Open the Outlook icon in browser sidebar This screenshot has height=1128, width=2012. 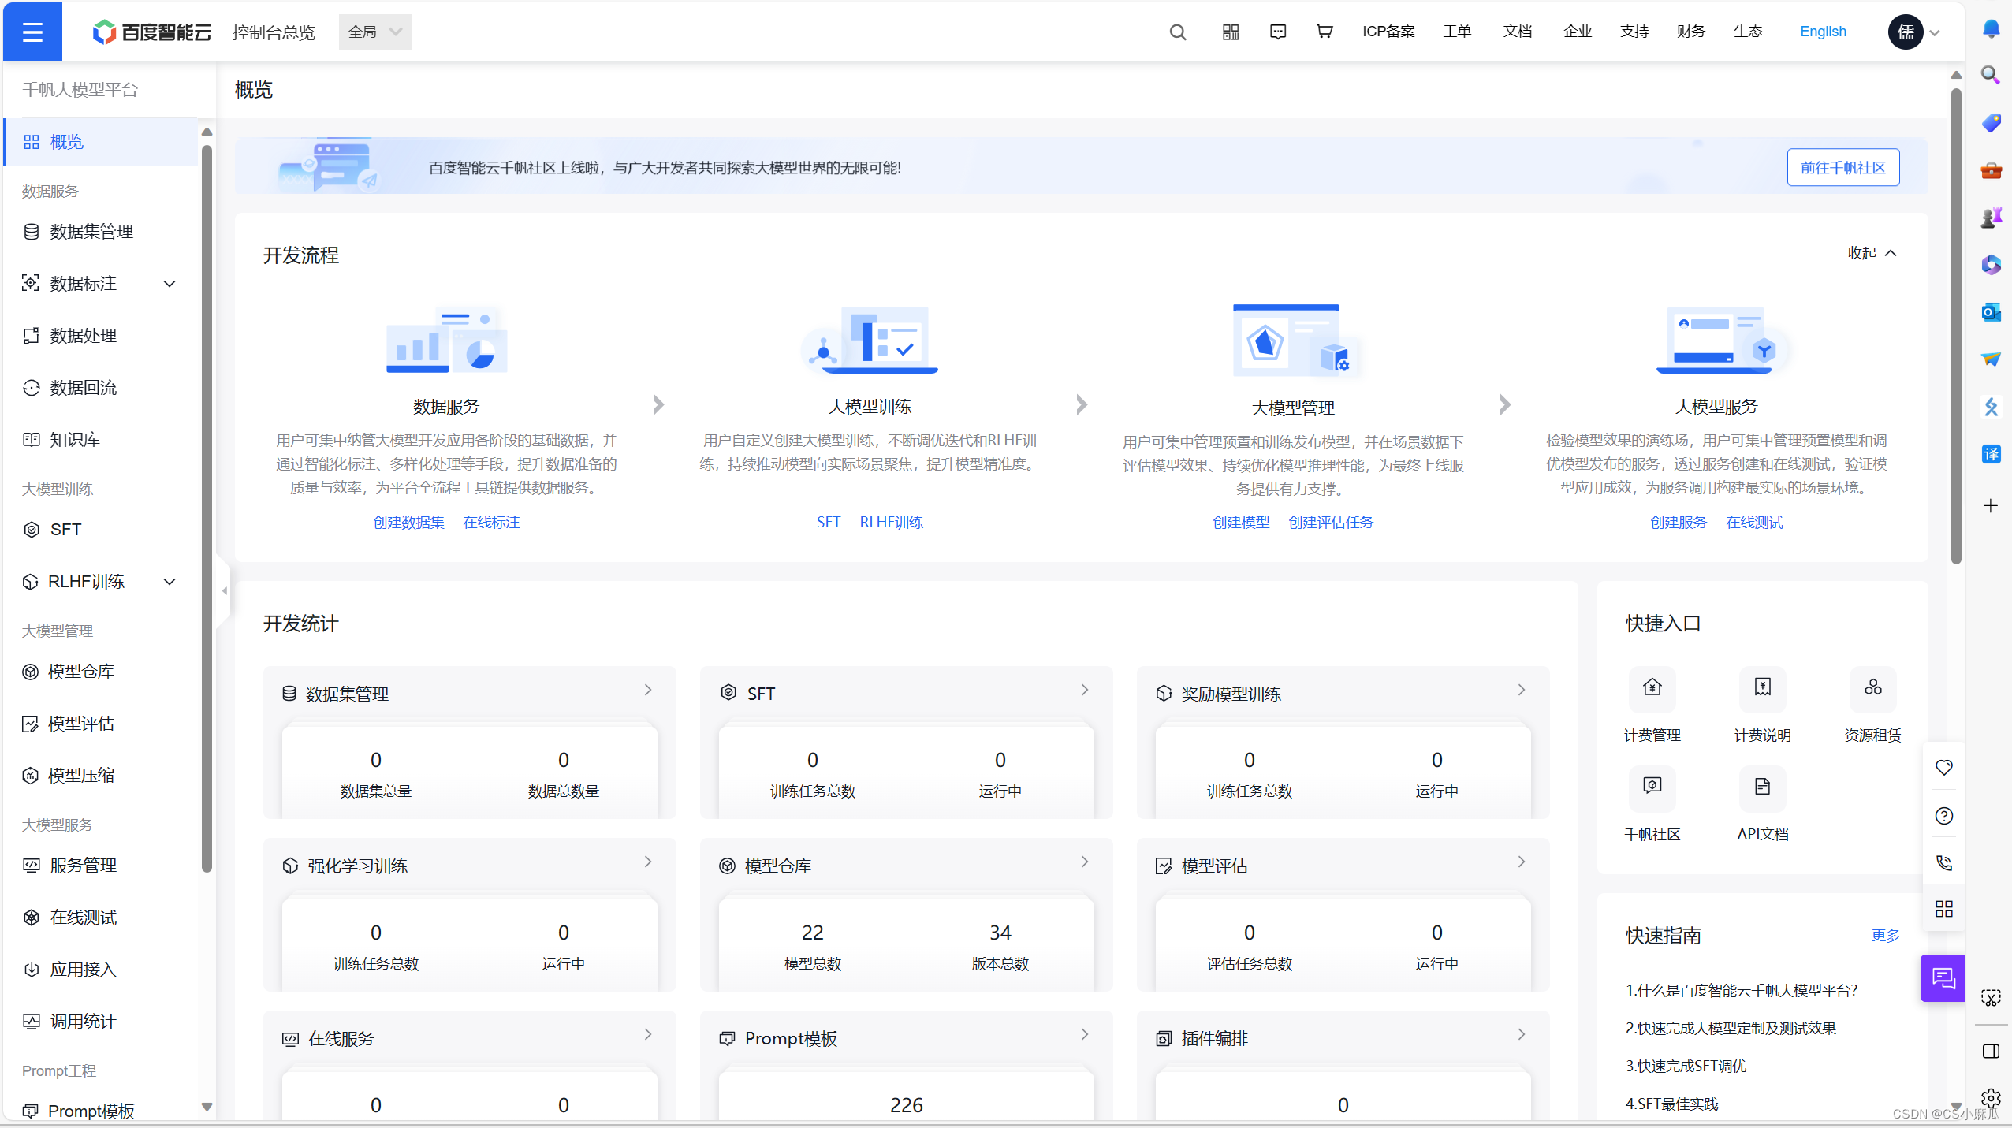click(1991, 311)
